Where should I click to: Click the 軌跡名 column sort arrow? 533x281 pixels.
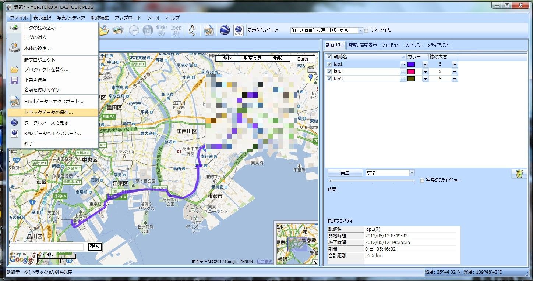(403, 57)
